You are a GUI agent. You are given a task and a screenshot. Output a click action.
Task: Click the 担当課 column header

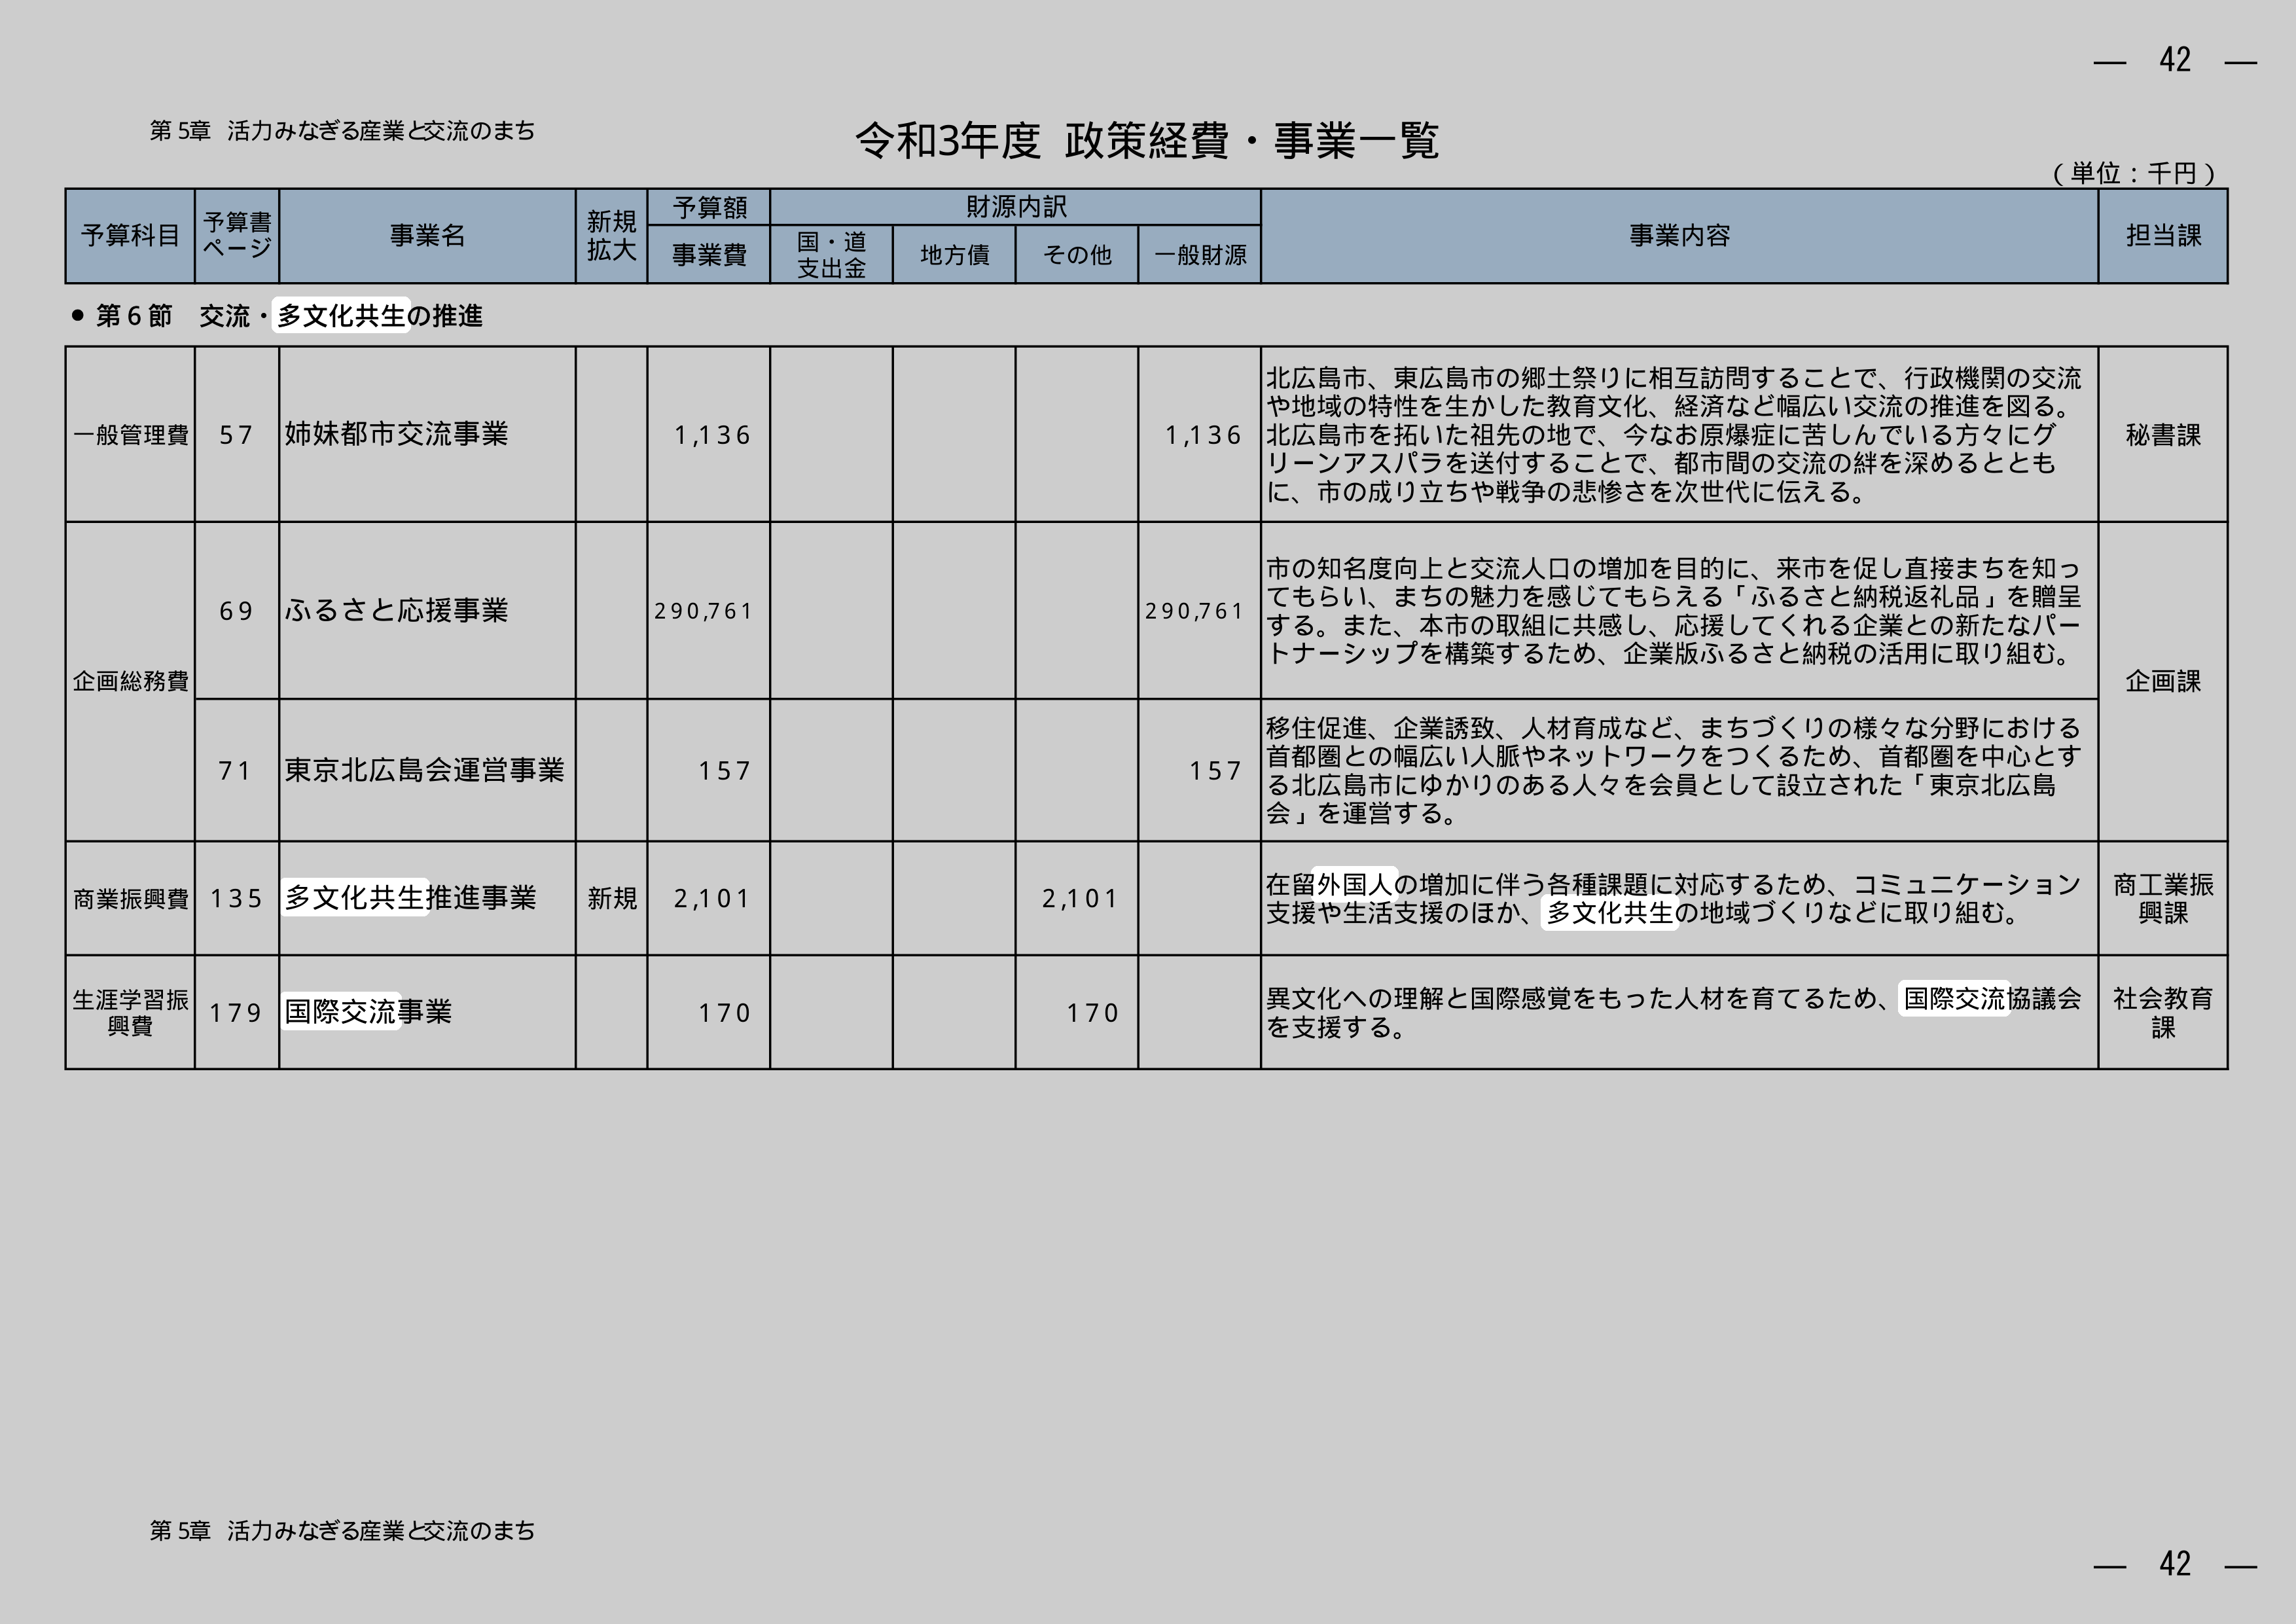[2163, 236]
